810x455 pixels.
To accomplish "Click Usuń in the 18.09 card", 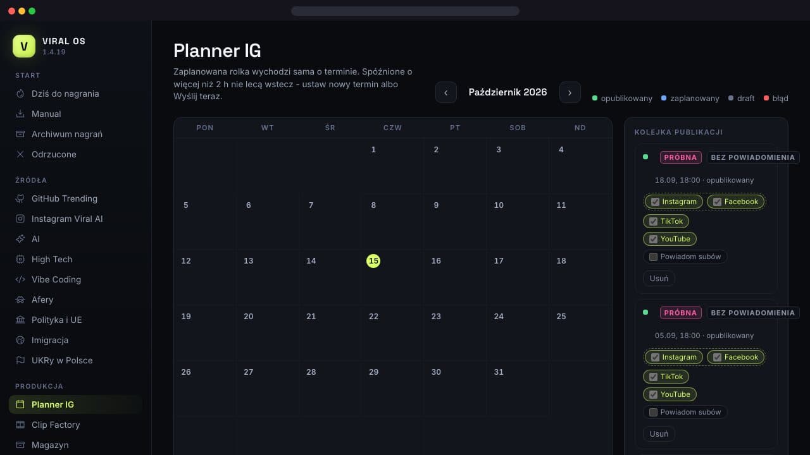I will point(659,278).
